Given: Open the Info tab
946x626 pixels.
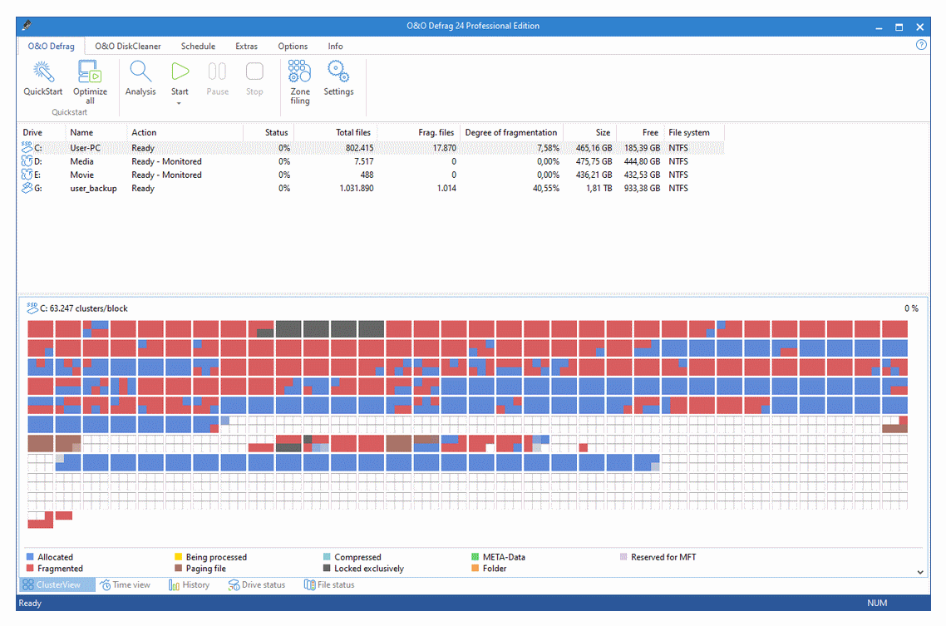Looking at the screenshot, I should 336,46.
